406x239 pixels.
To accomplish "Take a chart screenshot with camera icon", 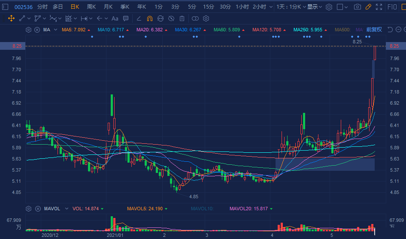I will (357, 7).
